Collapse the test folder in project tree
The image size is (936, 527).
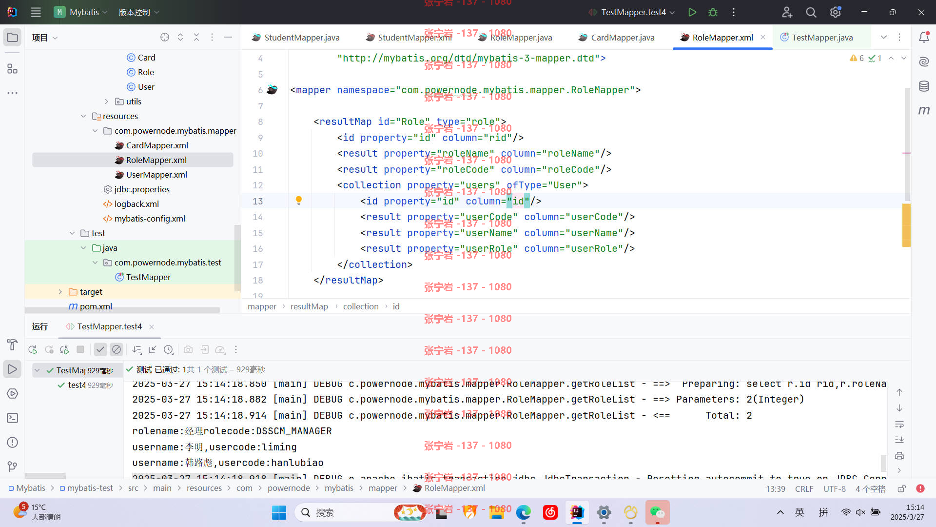click(72, 233)
